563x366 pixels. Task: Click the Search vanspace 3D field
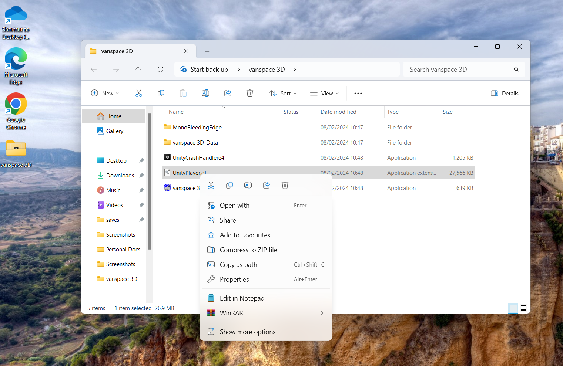(x=464, y=69)
